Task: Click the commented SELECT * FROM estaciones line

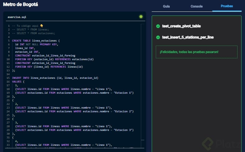Action: pos(34,33)
